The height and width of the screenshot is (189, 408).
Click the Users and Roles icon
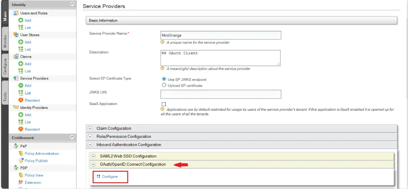coord(16,13)
